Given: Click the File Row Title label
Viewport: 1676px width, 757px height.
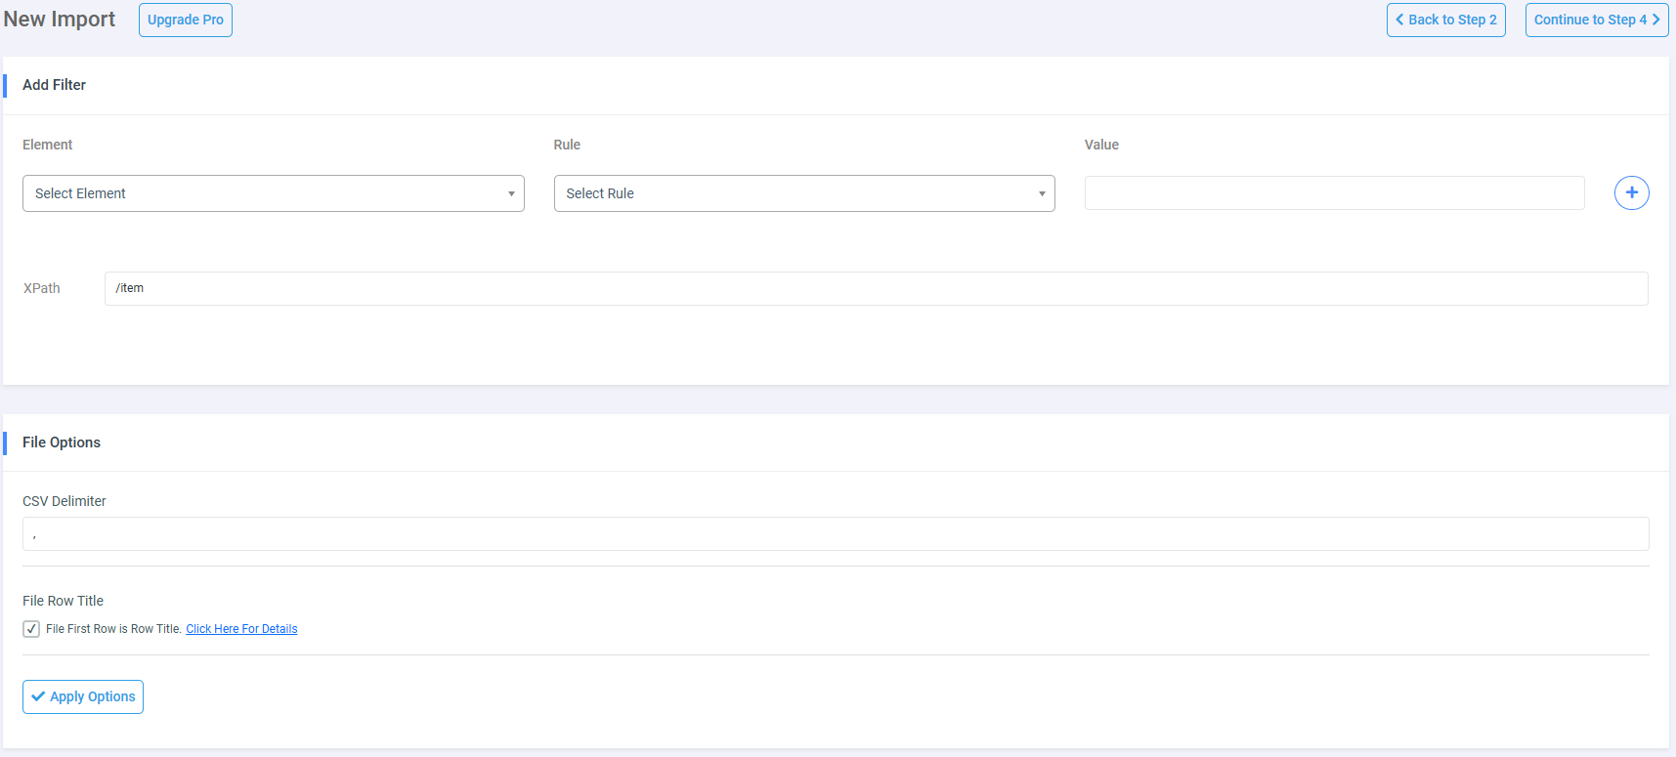Looking at the screenshot, I should 63,601.
